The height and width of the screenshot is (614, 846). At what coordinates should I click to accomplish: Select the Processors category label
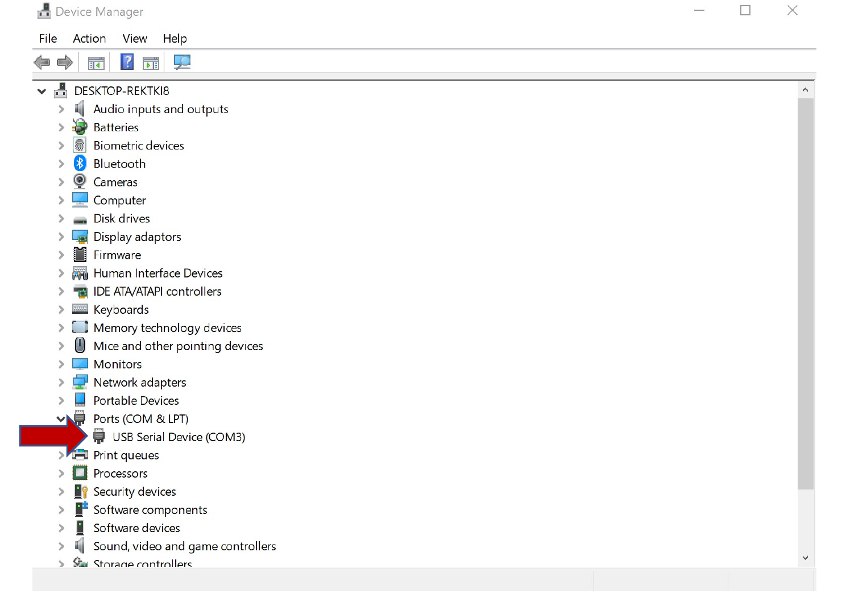point(121,474)
